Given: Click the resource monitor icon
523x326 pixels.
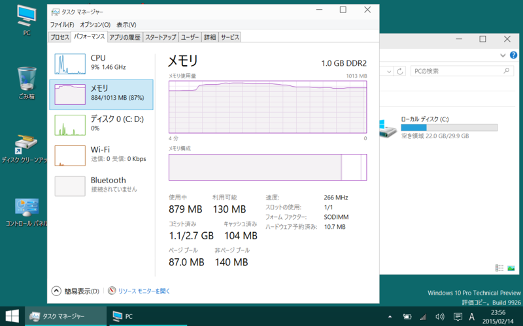Looking at the screenshot, I should point(112,291).
